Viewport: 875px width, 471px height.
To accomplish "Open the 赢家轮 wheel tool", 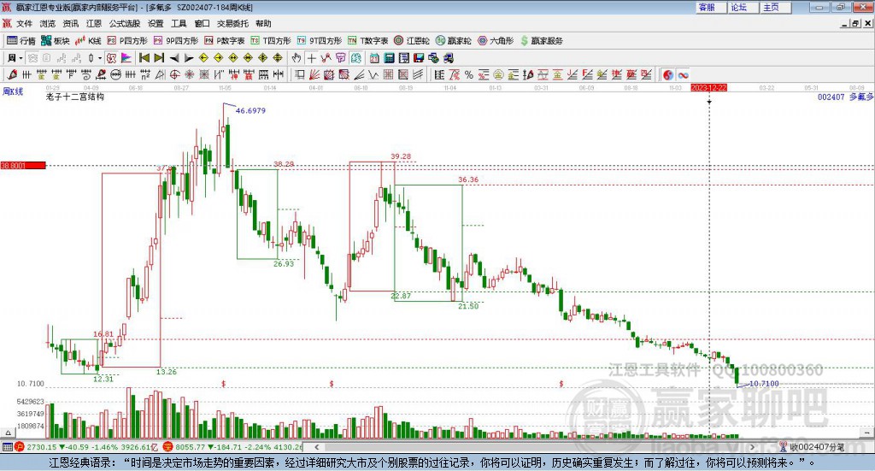I will pyautogui.click(x=454, y=41).
